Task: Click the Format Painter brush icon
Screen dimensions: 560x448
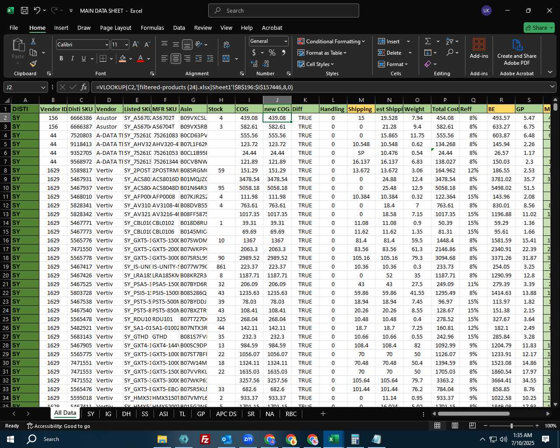Action: (x=33, y=64)
